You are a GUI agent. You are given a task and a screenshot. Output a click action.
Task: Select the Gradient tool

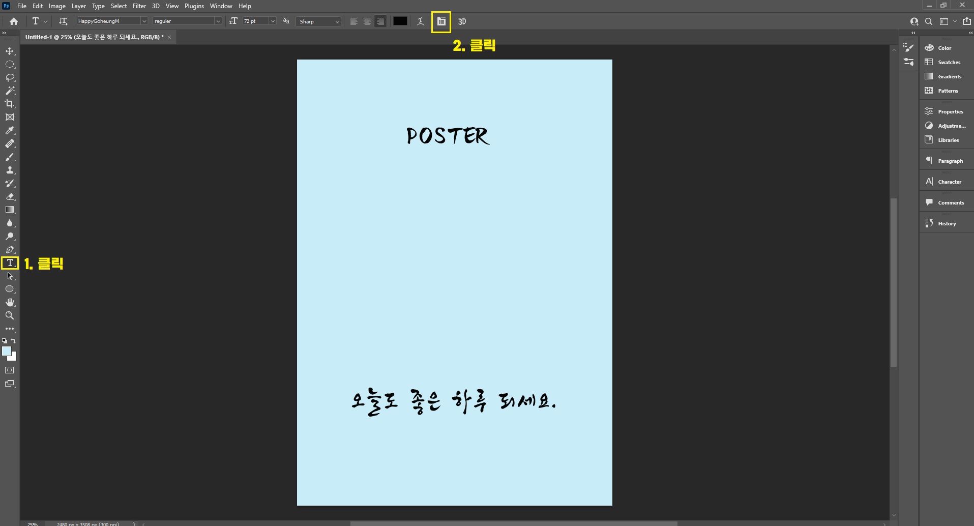point(10,210)
